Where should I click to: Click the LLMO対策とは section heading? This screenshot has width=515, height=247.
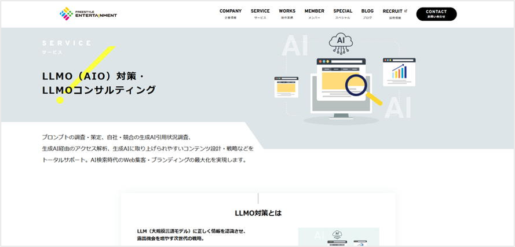point(258,213)
